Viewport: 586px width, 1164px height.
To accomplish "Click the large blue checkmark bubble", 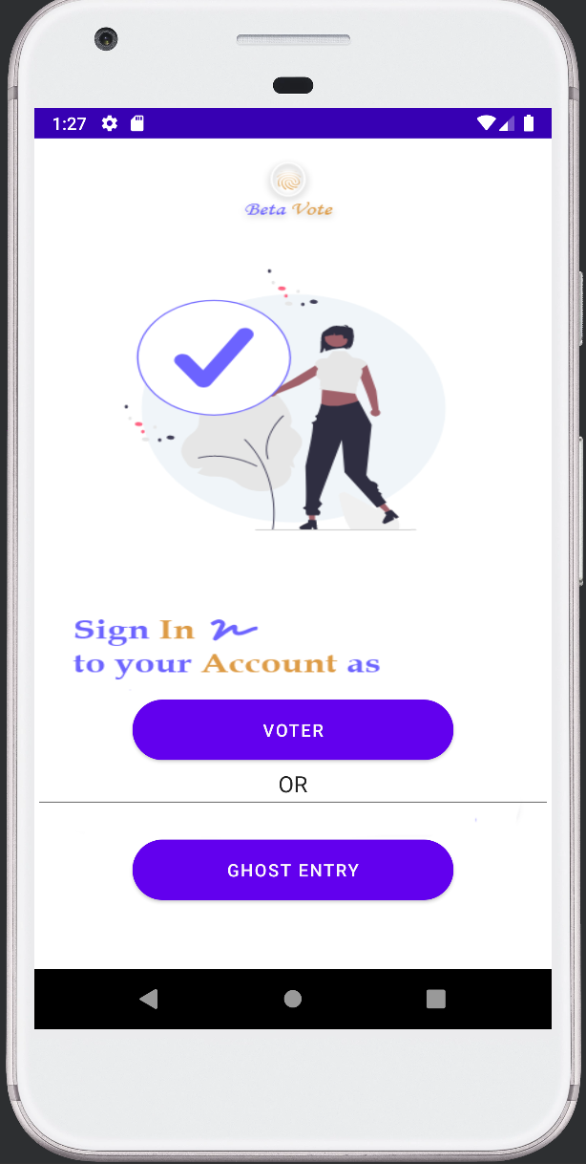I will 214,357.
